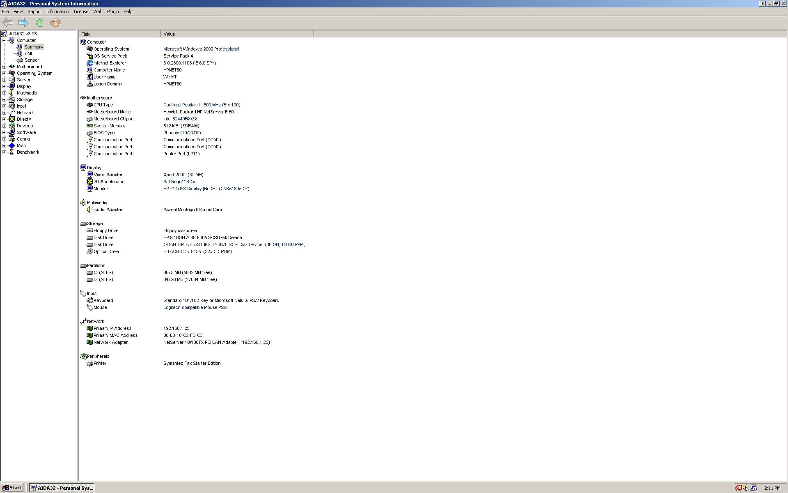
Task: Select the Devices tree item
Action: click(25, 126)
